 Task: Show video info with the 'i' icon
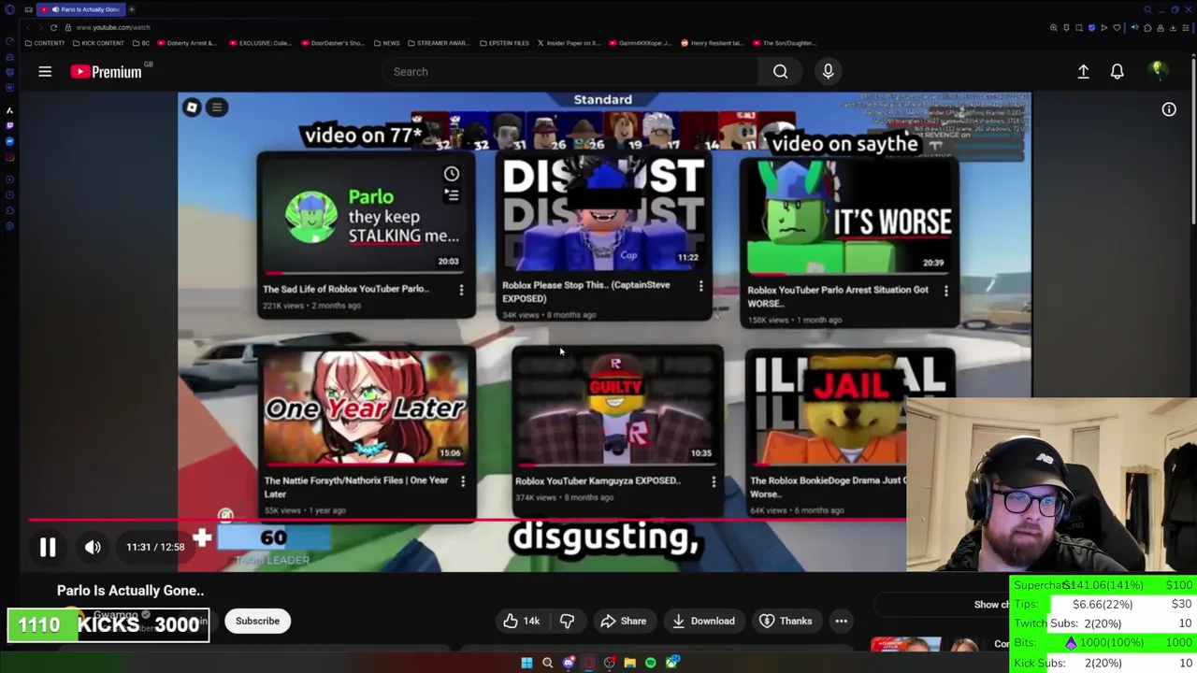click(x=1169, y=109)
